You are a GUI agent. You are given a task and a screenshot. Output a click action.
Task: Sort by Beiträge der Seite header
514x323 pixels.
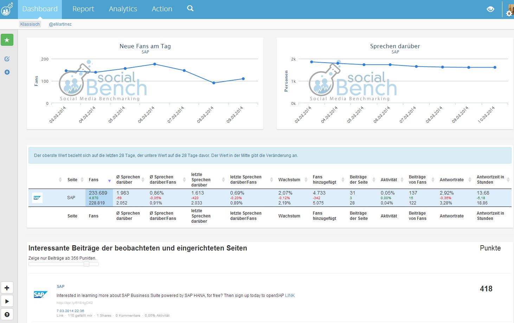pyautogui.click(x=359, y=179)
